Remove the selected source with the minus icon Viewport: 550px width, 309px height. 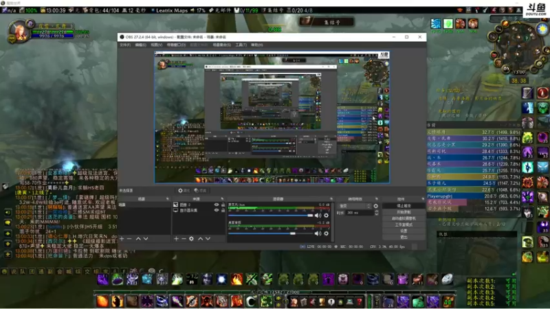tap(184, 238)
